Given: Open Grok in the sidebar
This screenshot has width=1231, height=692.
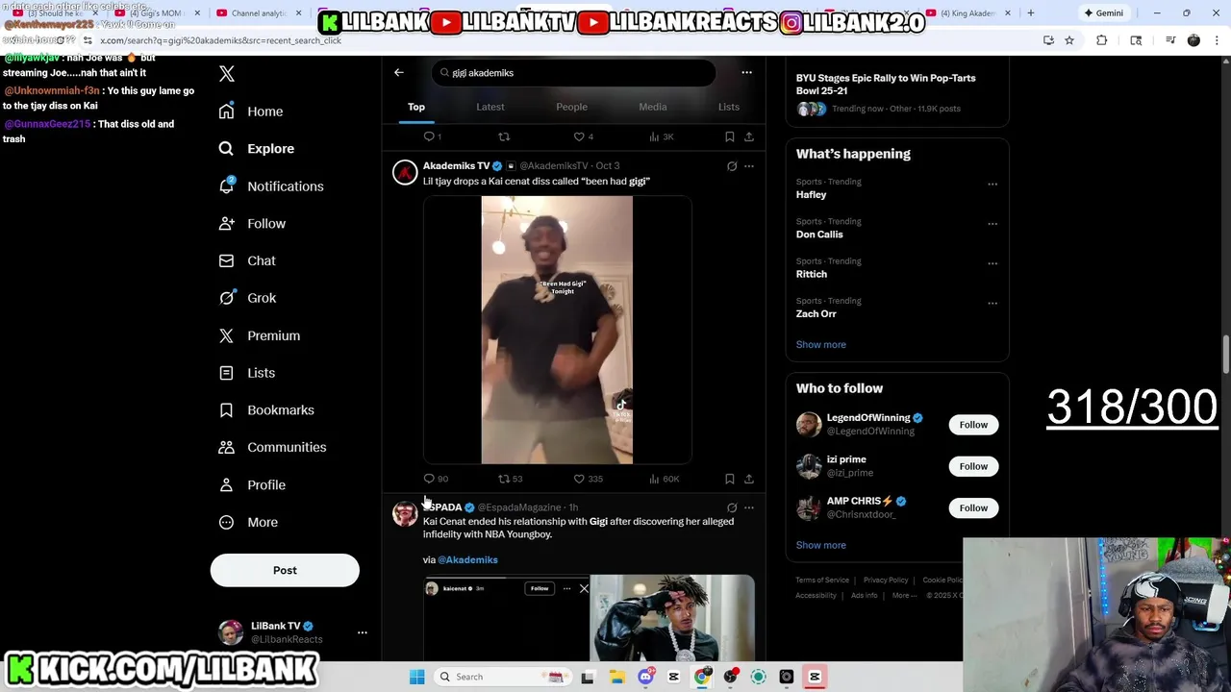Looking at the screenshot, I should pyautogui.click(x=247, y=298).
